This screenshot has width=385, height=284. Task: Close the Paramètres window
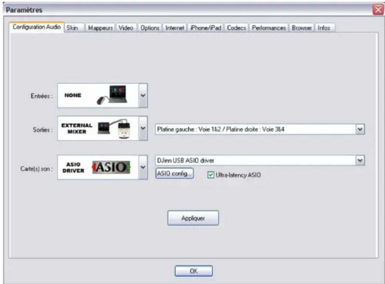378,10
